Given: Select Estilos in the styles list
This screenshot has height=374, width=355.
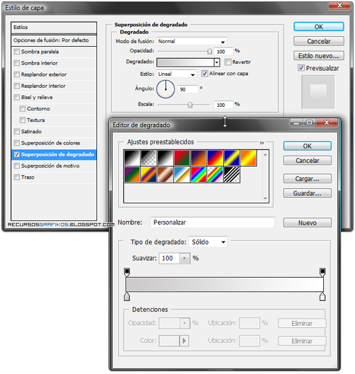Looking at the screenshot, I should coord(53,28).
